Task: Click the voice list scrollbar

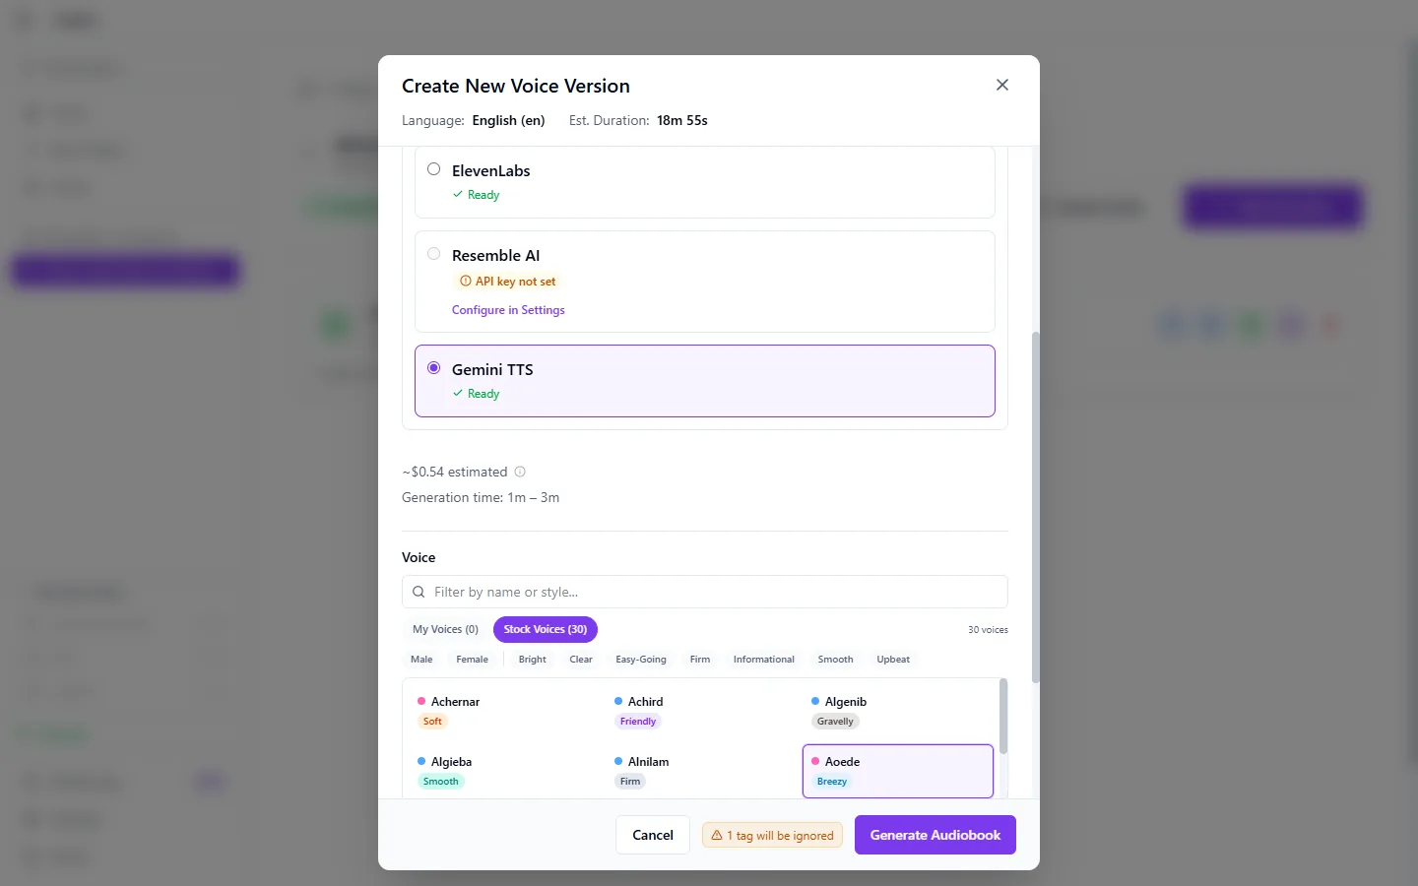Action: point(1003,717)
